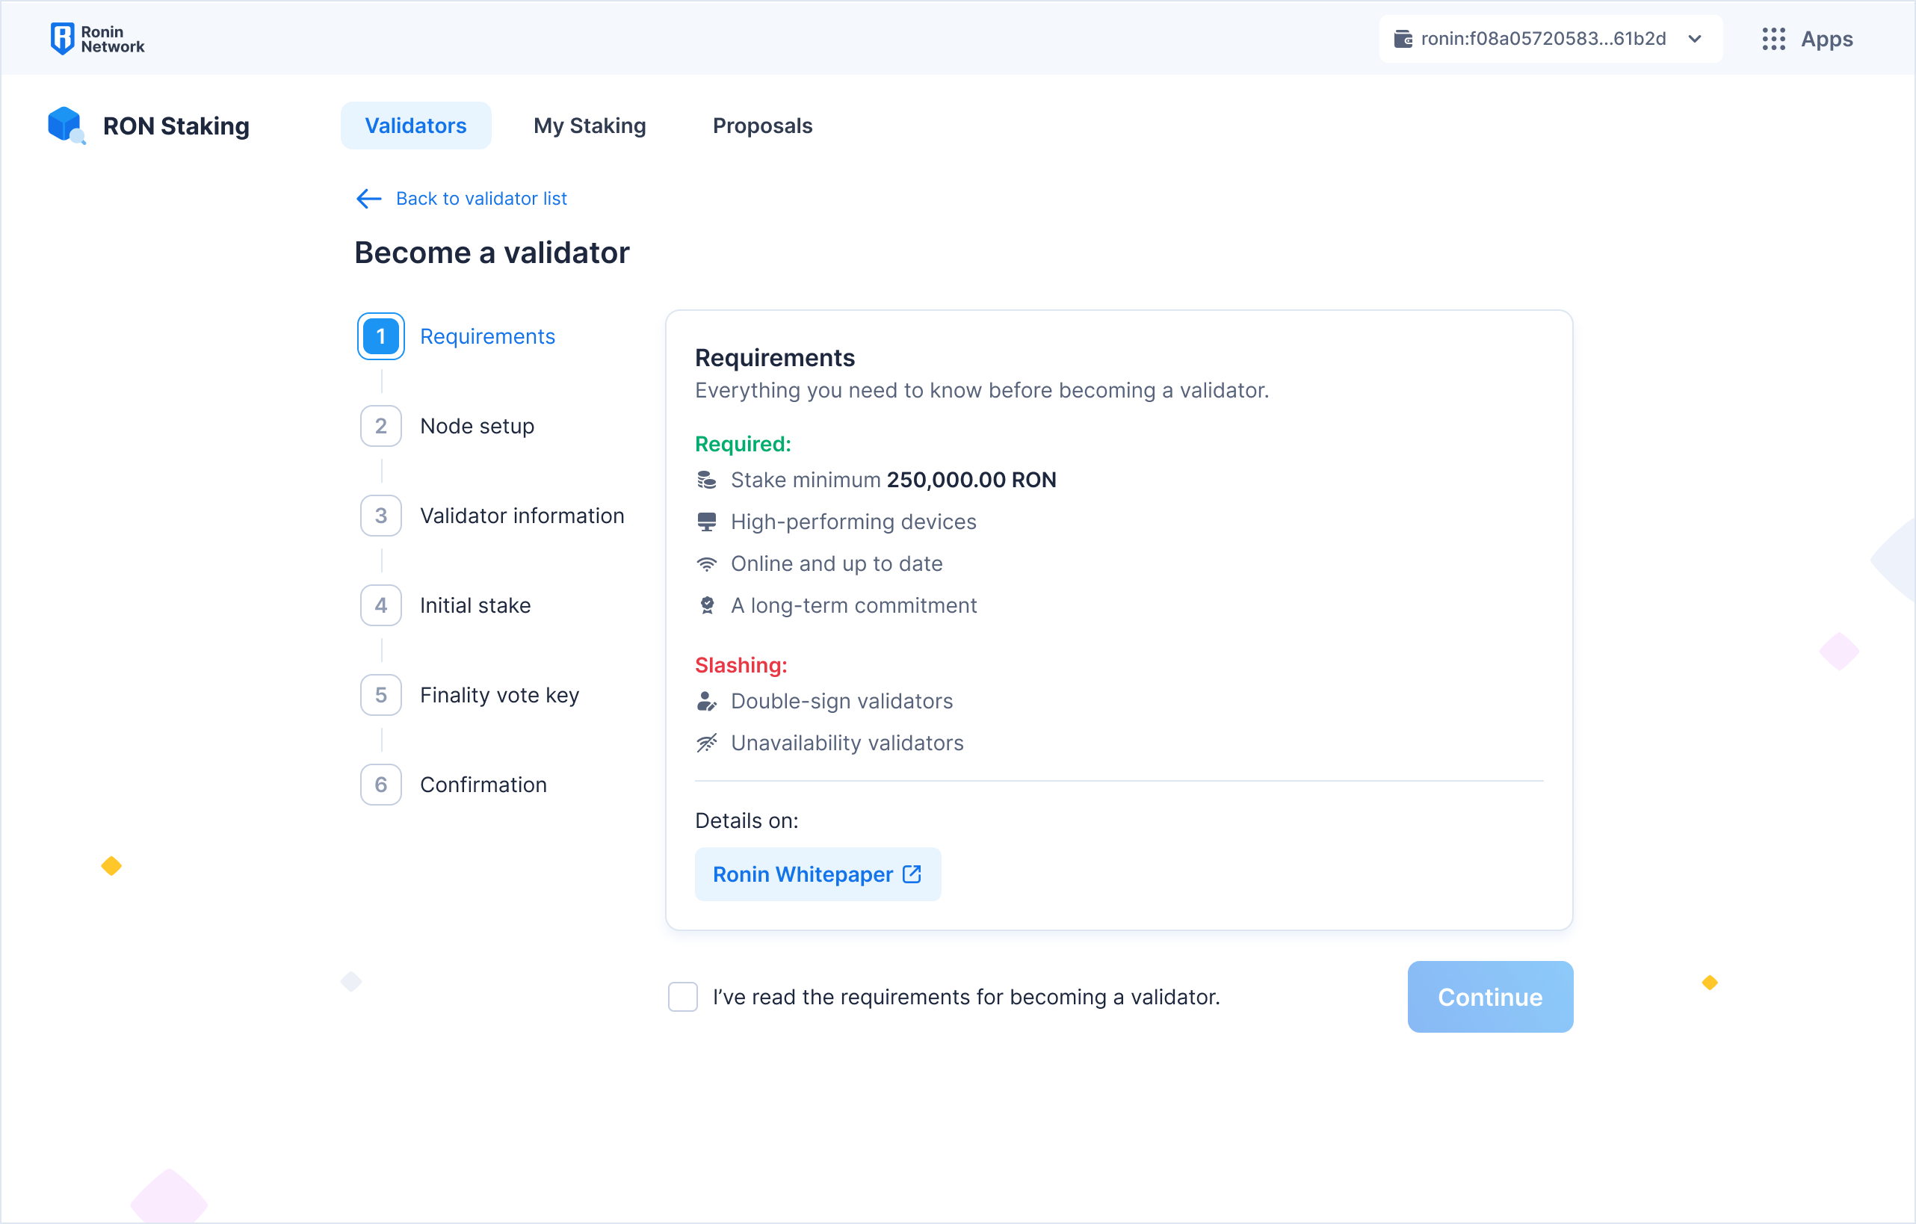Open the My Staking tab

[x=590, y=125]
